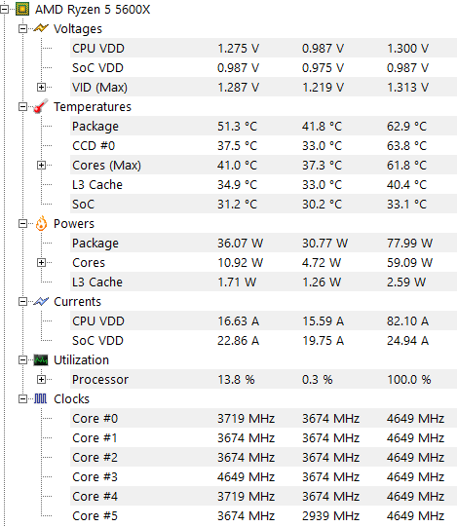
Task: Expand the Processor utilization entry
Action: tap(41, 380)
